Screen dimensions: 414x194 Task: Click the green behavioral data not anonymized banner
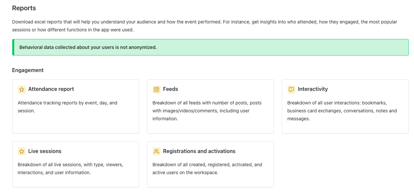[x=210, y=47]
